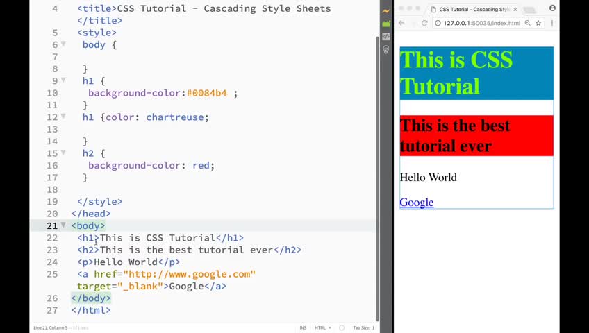Click 'Hello World' paragraph in the browser
The width and height of the screenshot is (589, 333).
[x=429, y=177]
